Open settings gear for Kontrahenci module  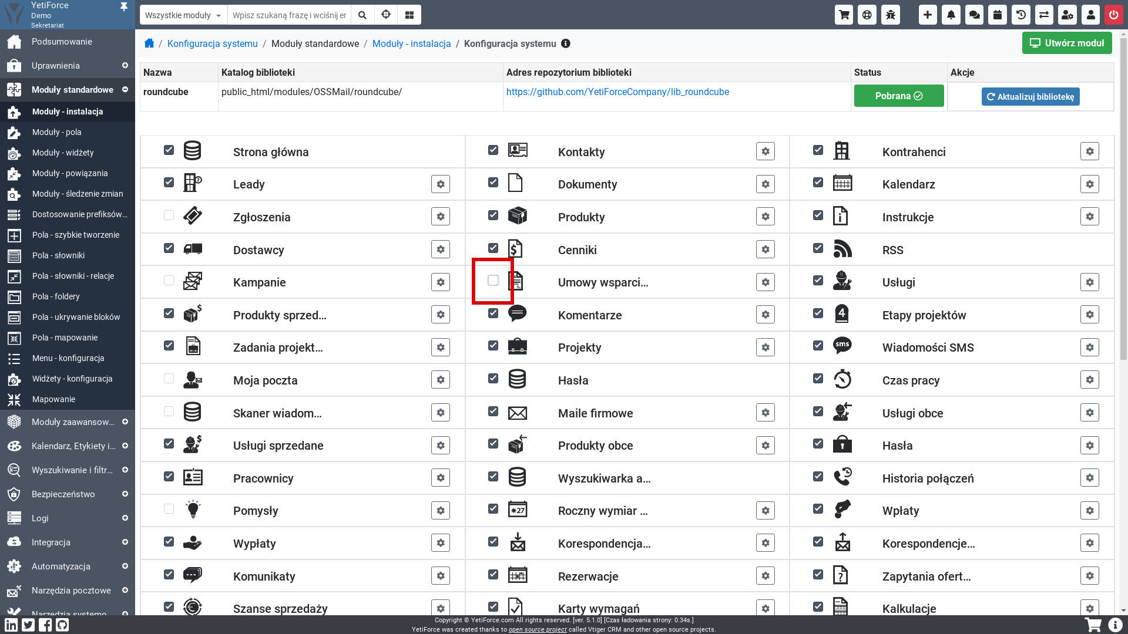click(x=1089, y=151)
